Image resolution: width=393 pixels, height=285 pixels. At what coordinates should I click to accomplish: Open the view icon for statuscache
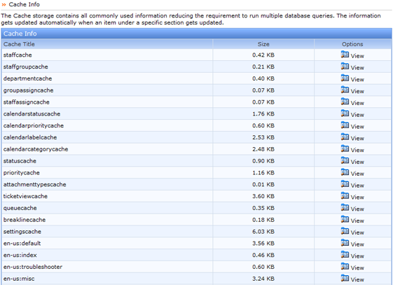[x=345, y=160]
